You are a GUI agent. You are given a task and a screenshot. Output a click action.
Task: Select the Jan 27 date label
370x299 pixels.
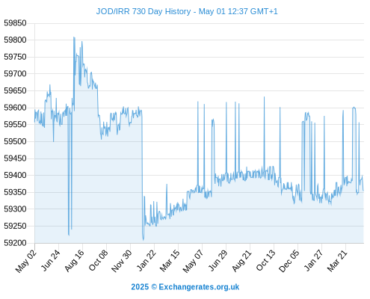click(x=314, y=260)
